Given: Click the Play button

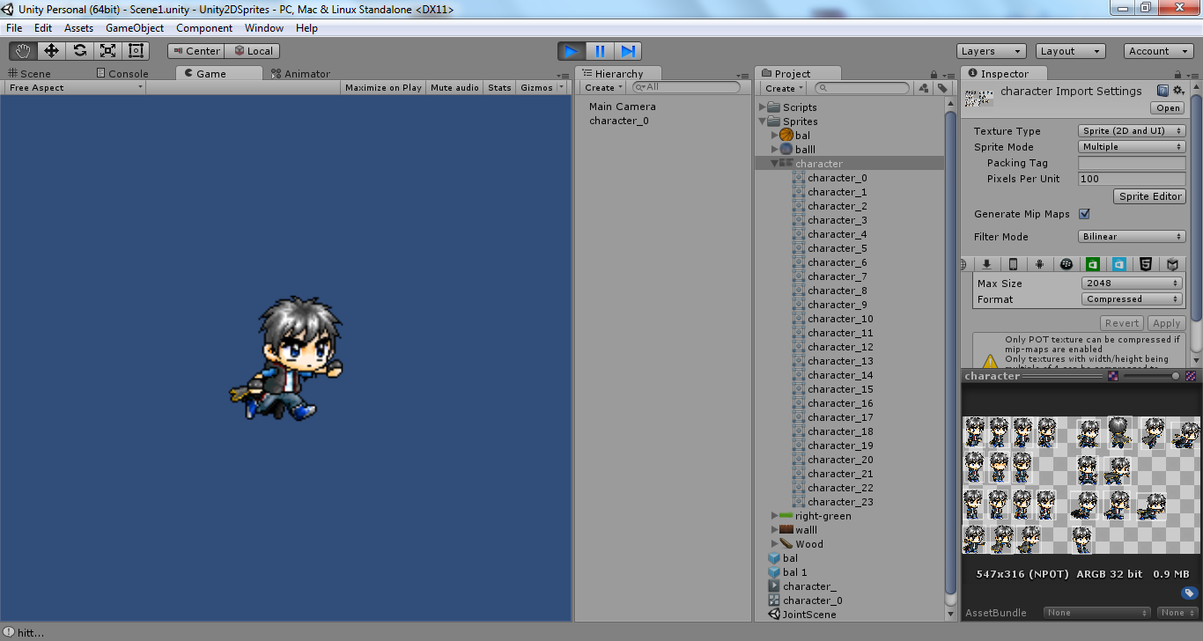Looking at the screenshot, I should click(x=572, y=51).
